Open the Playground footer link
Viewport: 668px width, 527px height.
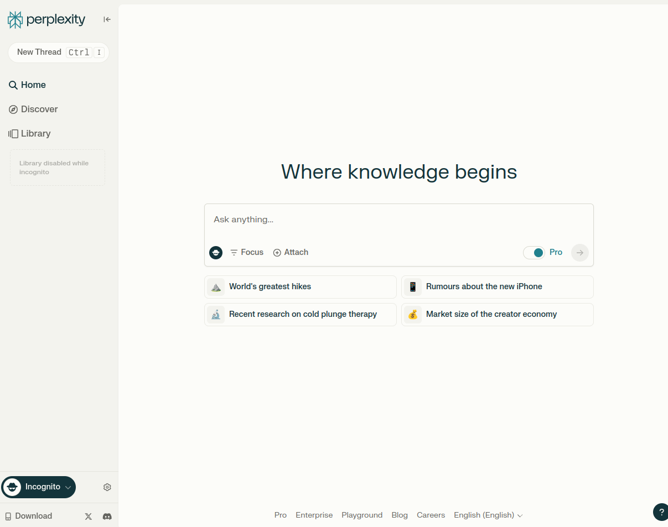362,515
